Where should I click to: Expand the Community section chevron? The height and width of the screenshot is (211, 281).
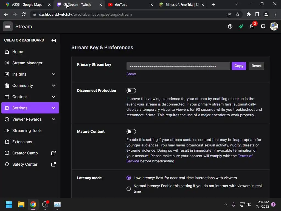54,86
